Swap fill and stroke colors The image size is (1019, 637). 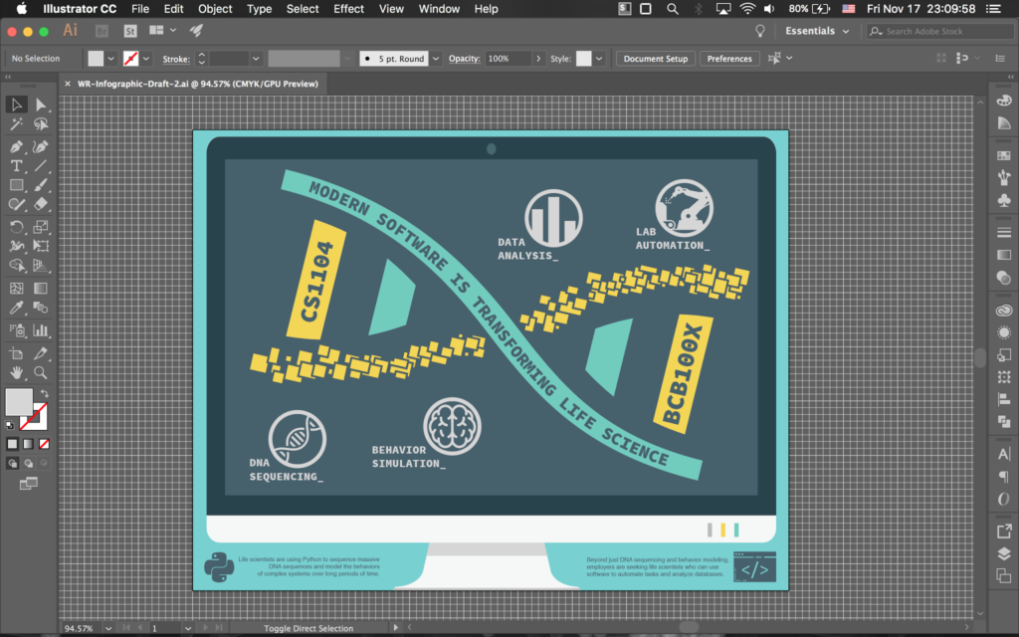(x=45, y=394)
